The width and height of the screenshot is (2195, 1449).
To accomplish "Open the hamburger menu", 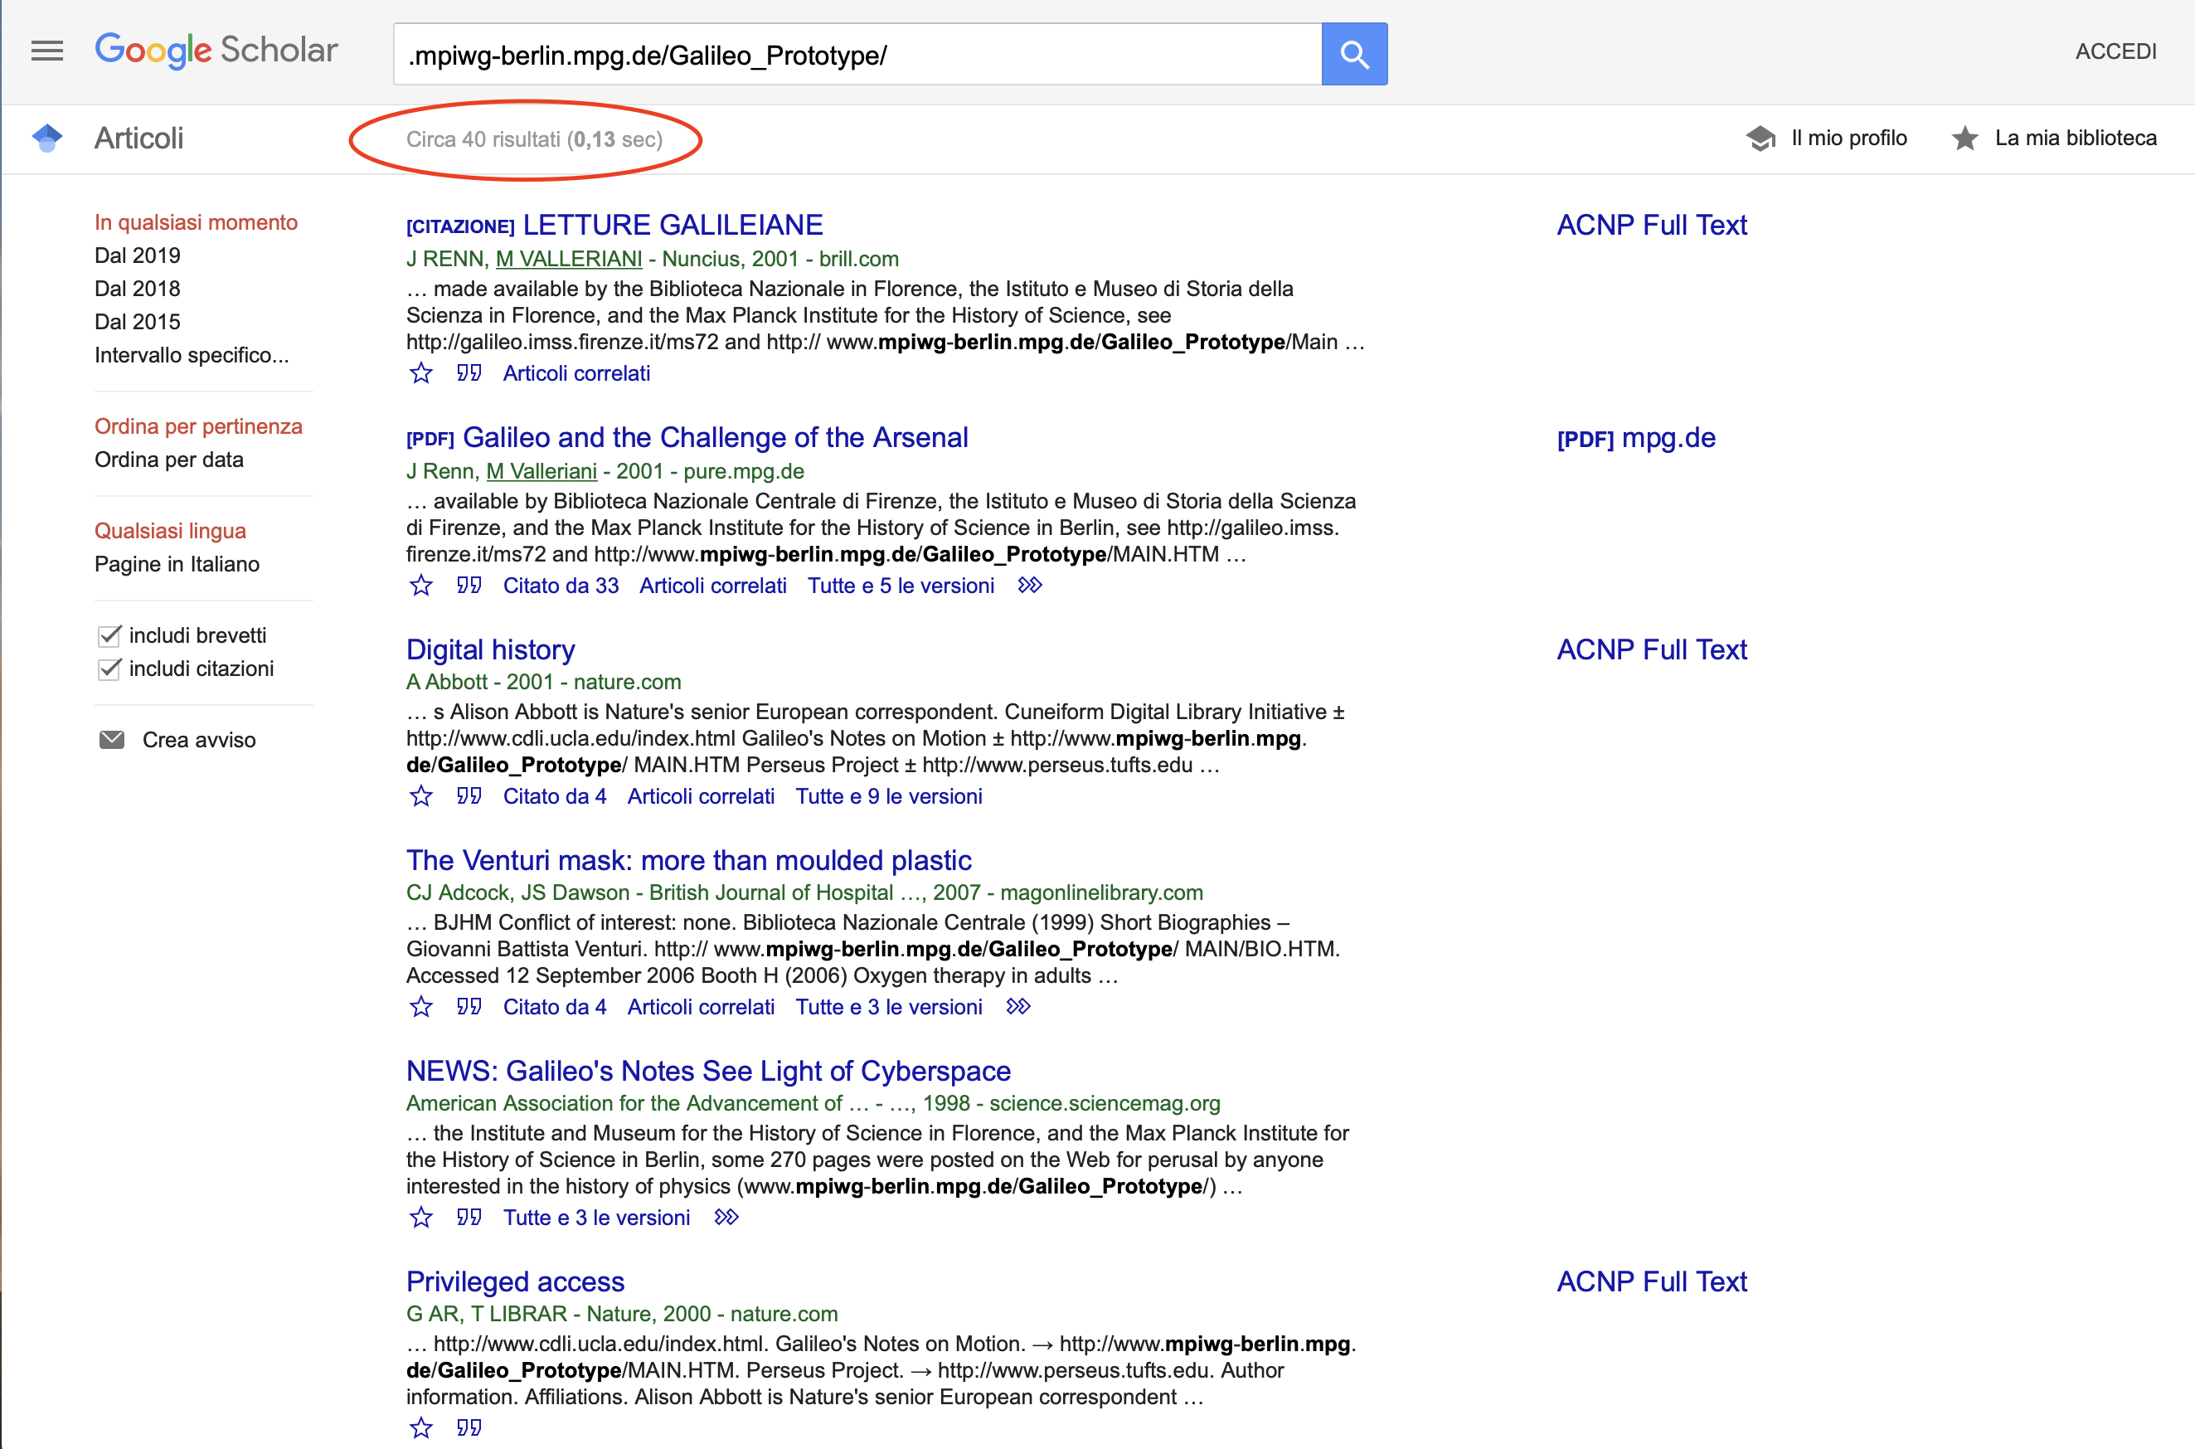I will coord(47,51).
